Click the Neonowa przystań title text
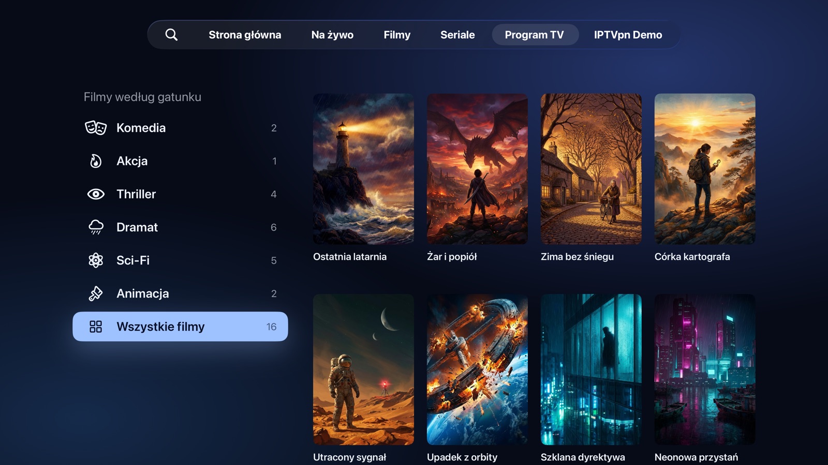828x465 pixels. pos(696,457)
